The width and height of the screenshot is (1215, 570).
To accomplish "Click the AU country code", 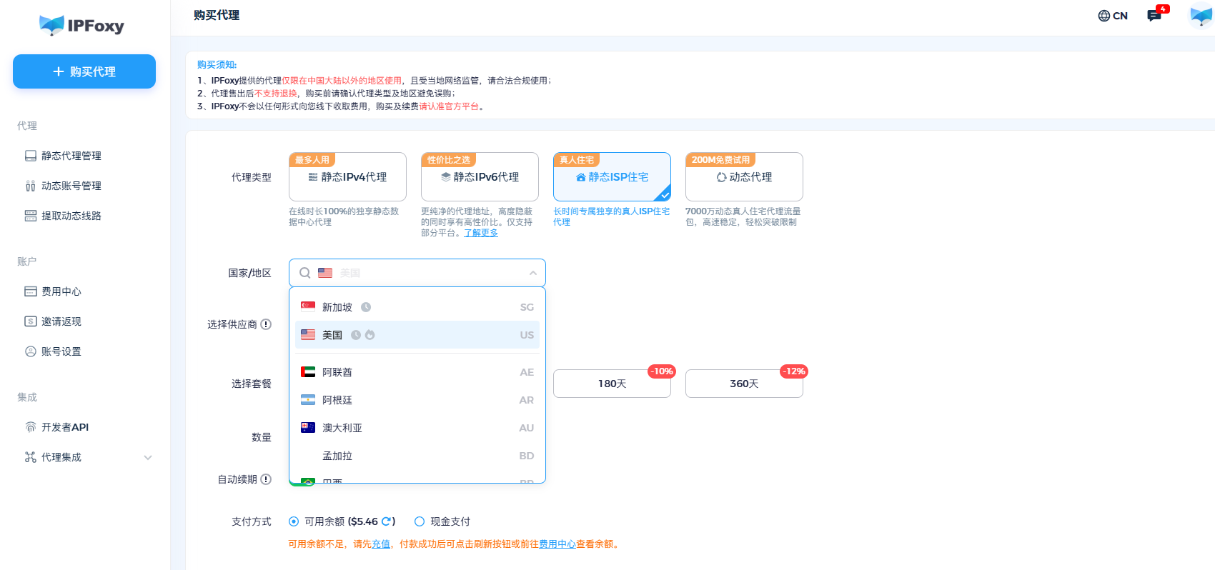I will 527,428.
